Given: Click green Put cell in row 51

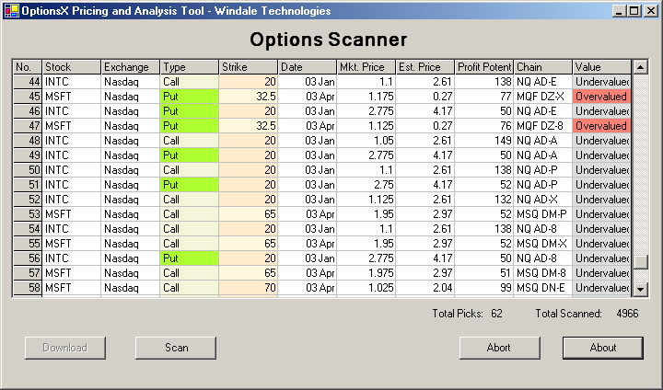Looking at the screenshot, I should [190, 185].
